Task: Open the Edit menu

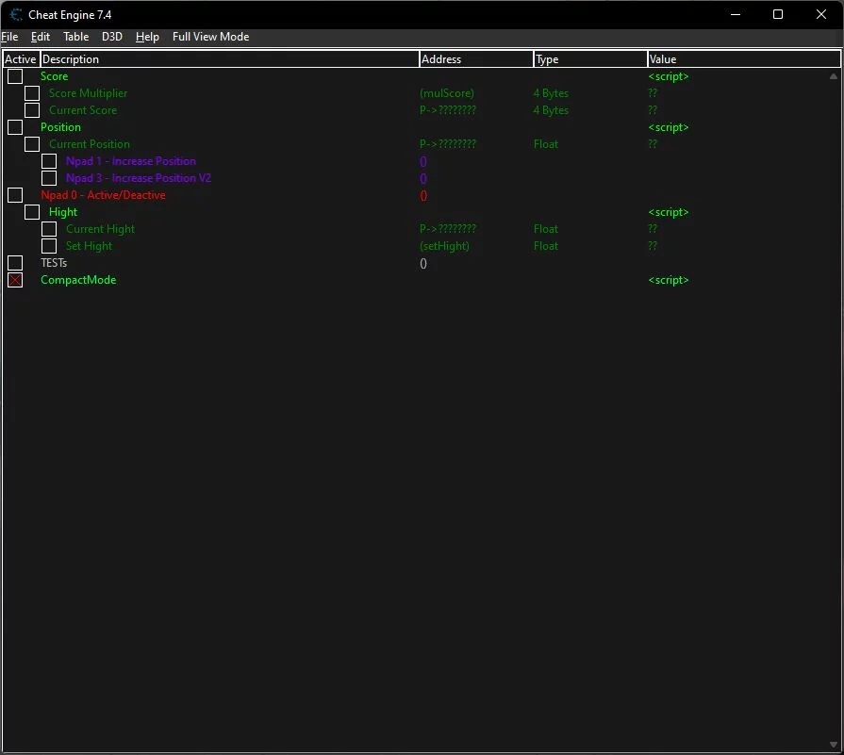Action: tap(41, 37)
